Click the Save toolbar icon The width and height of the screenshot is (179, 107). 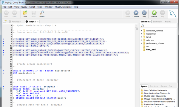pos(33,13)
